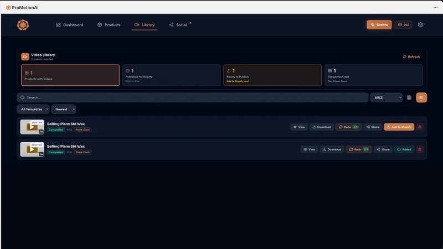Click the second video's Power Zoom tag
Image resolution: width=443 pixels, height=249 pixels.
click(83, 152)
